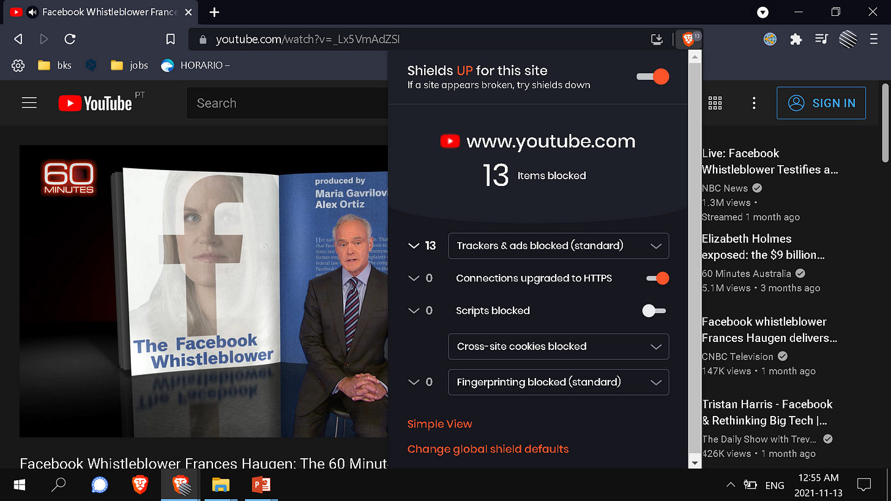The image size is (891, 501).
Task: Open File Explorer in the taskbar
Action: pos(220,485)
